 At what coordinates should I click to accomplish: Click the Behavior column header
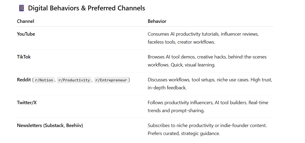(x=157, y=21)
